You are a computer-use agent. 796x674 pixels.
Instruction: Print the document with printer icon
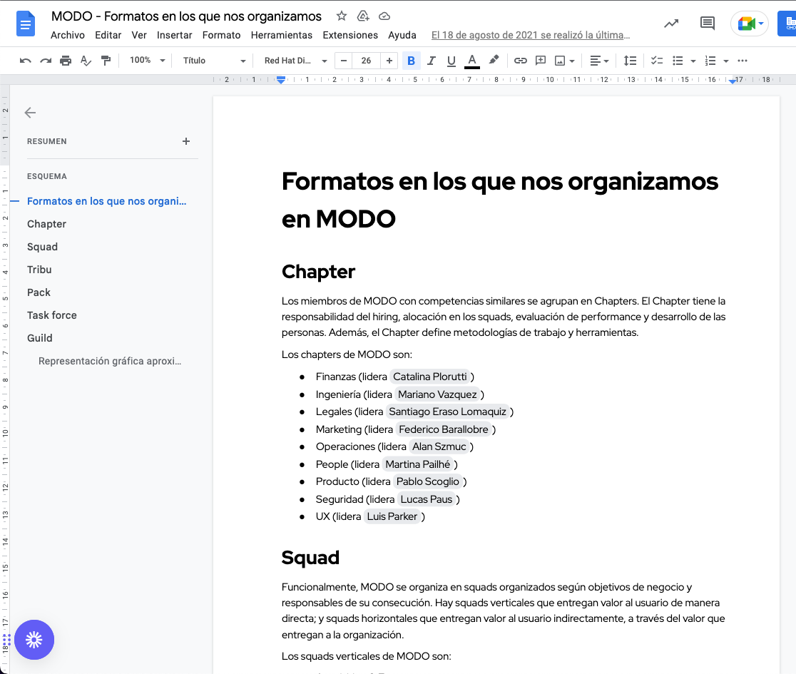66,61
